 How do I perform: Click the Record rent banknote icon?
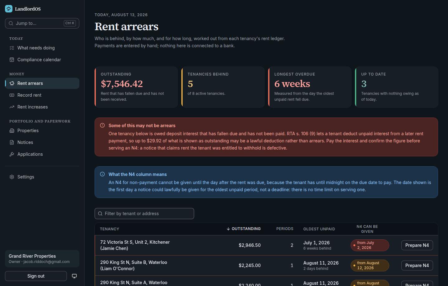(12, 95)
